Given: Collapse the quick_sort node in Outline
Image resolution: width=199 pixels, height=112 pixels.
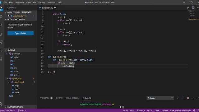Looking at the screenshot, I should tap(7, 78).
